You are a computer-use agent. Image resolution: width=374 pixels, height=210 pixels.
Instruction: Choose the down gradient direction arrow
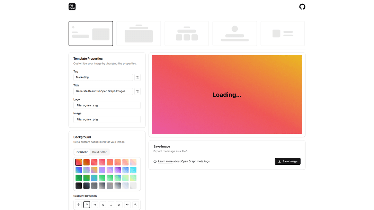111,205
